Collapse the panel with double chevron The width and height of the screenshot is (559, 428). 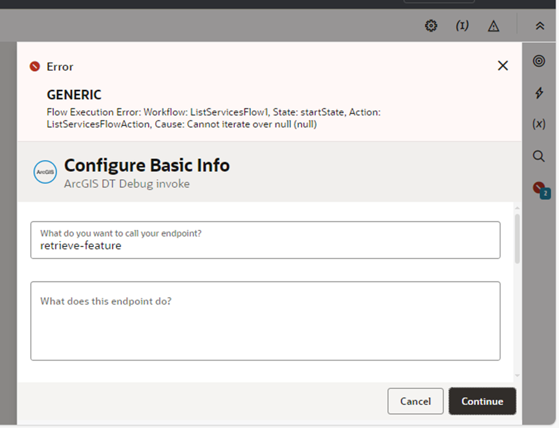(x=539, y=26)
